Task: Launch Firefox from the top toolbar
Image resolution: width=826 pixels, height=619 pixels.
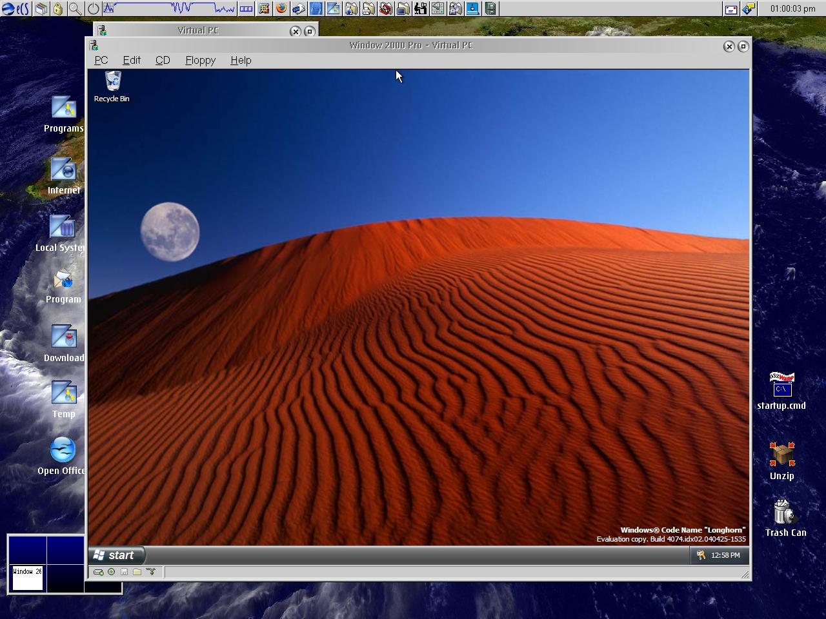Action: pos(281,8)
